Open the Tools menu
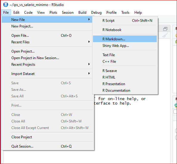 click(x=125, y=13)
